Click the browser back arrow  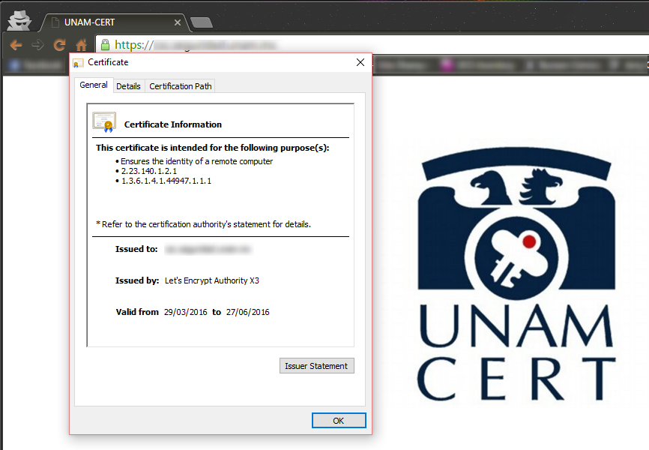click(16, 45)
